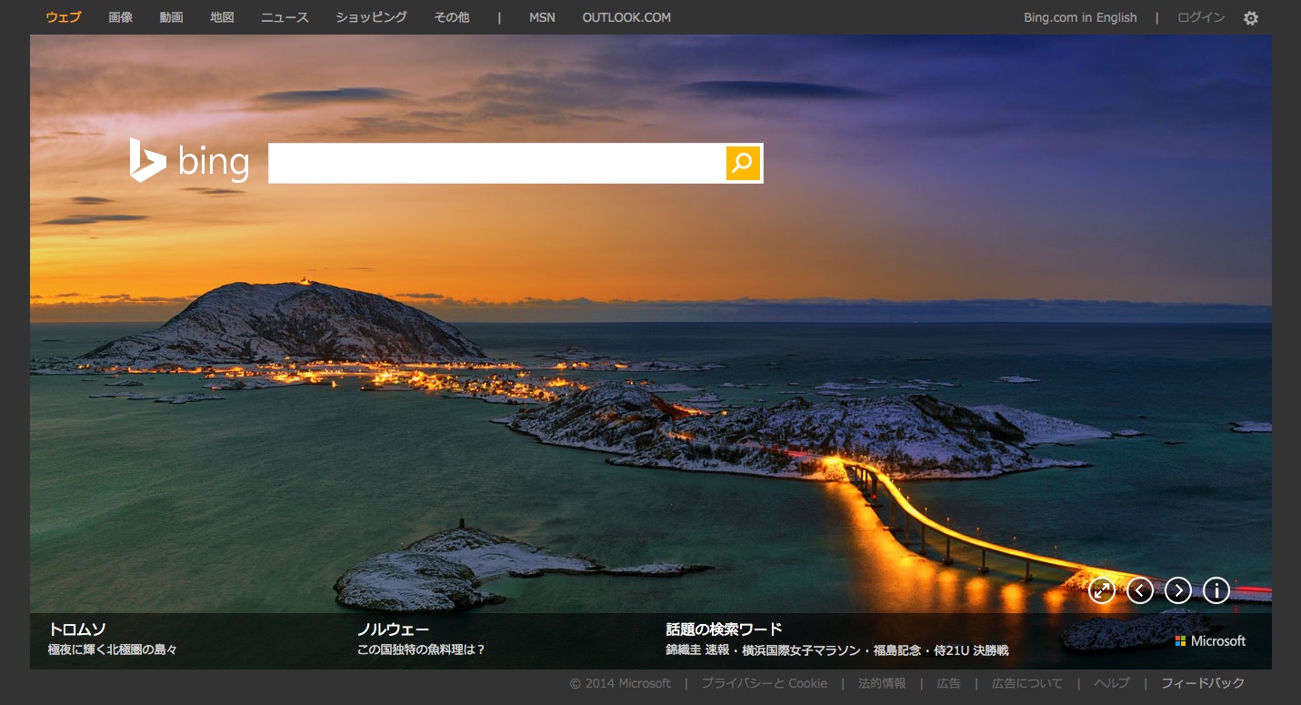Screen dimensions: 1301x705
Task: Go to previous background image arrow
Action: click(1140, 590)
